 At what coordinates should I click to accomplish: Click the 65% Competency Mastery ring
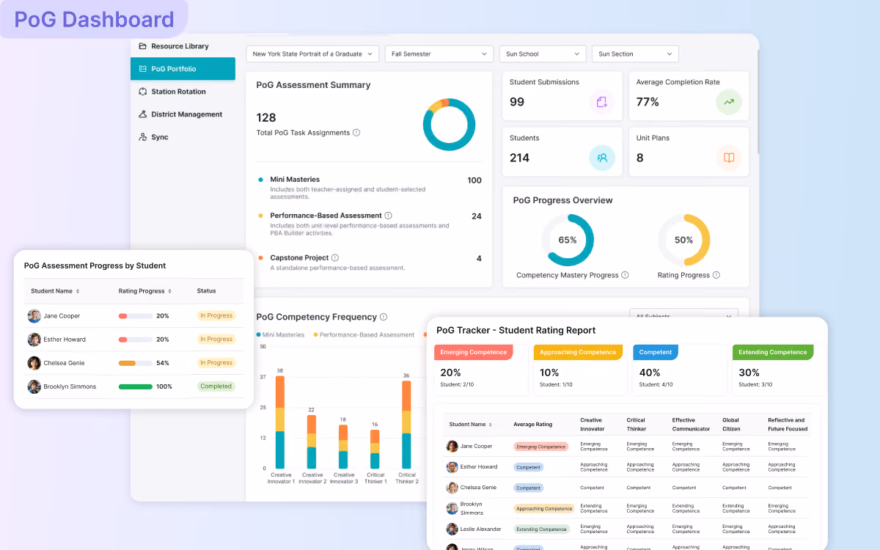(568, 240)
